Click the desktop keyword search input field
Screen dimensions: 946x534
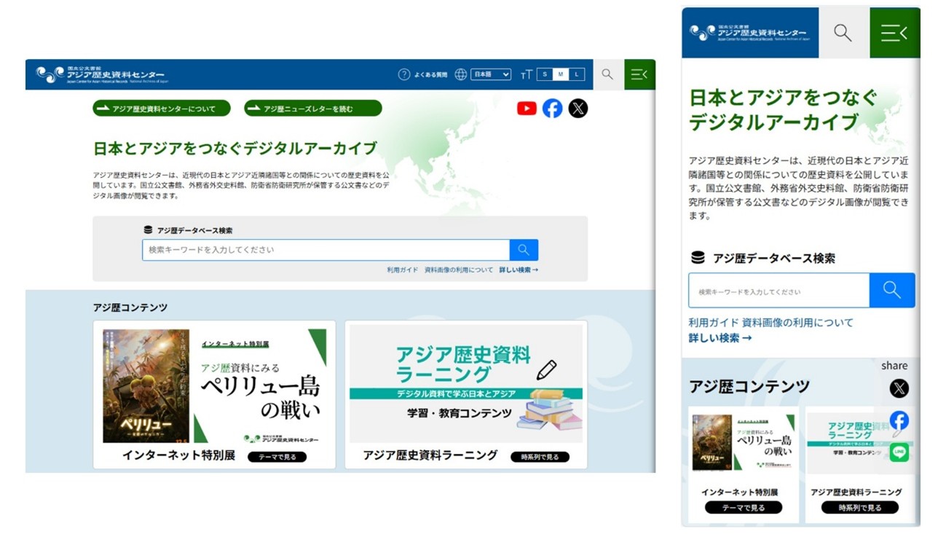click(x=326, y=250)
